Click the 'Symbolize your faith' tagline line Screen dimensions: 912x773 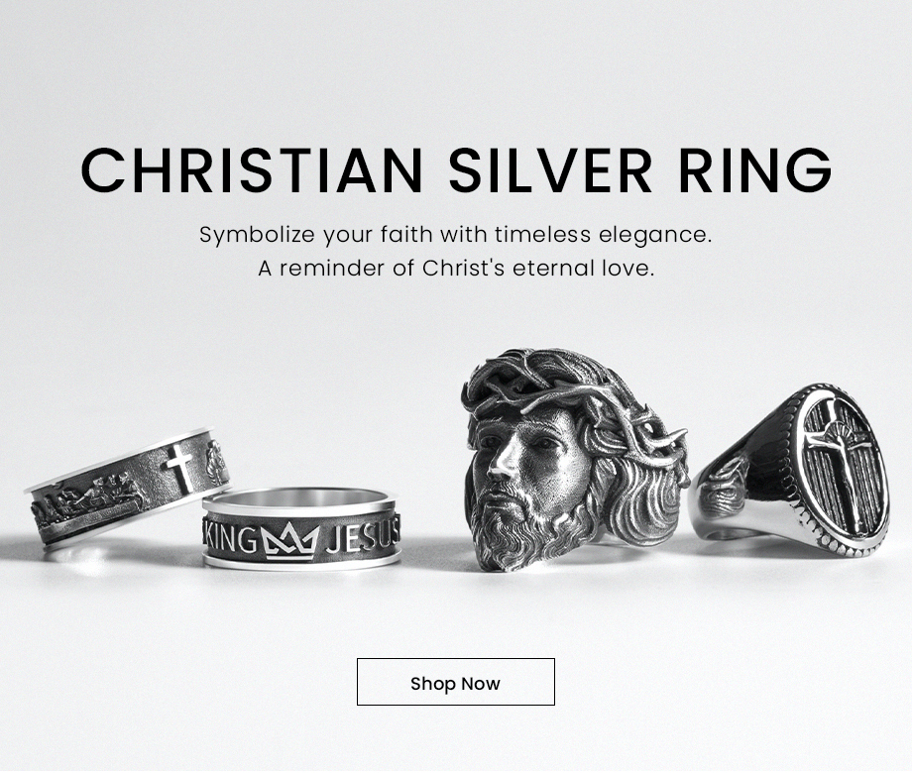[x=455, y=235]
